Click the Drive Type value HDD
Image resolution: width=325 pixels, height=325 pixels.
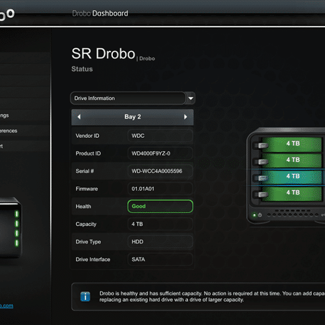click(160, 242)
